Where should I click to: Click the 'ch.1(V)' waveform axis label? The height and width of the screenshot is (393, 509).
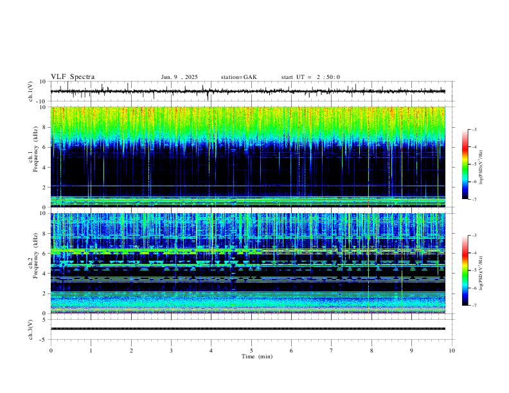[x=31, y=91]
